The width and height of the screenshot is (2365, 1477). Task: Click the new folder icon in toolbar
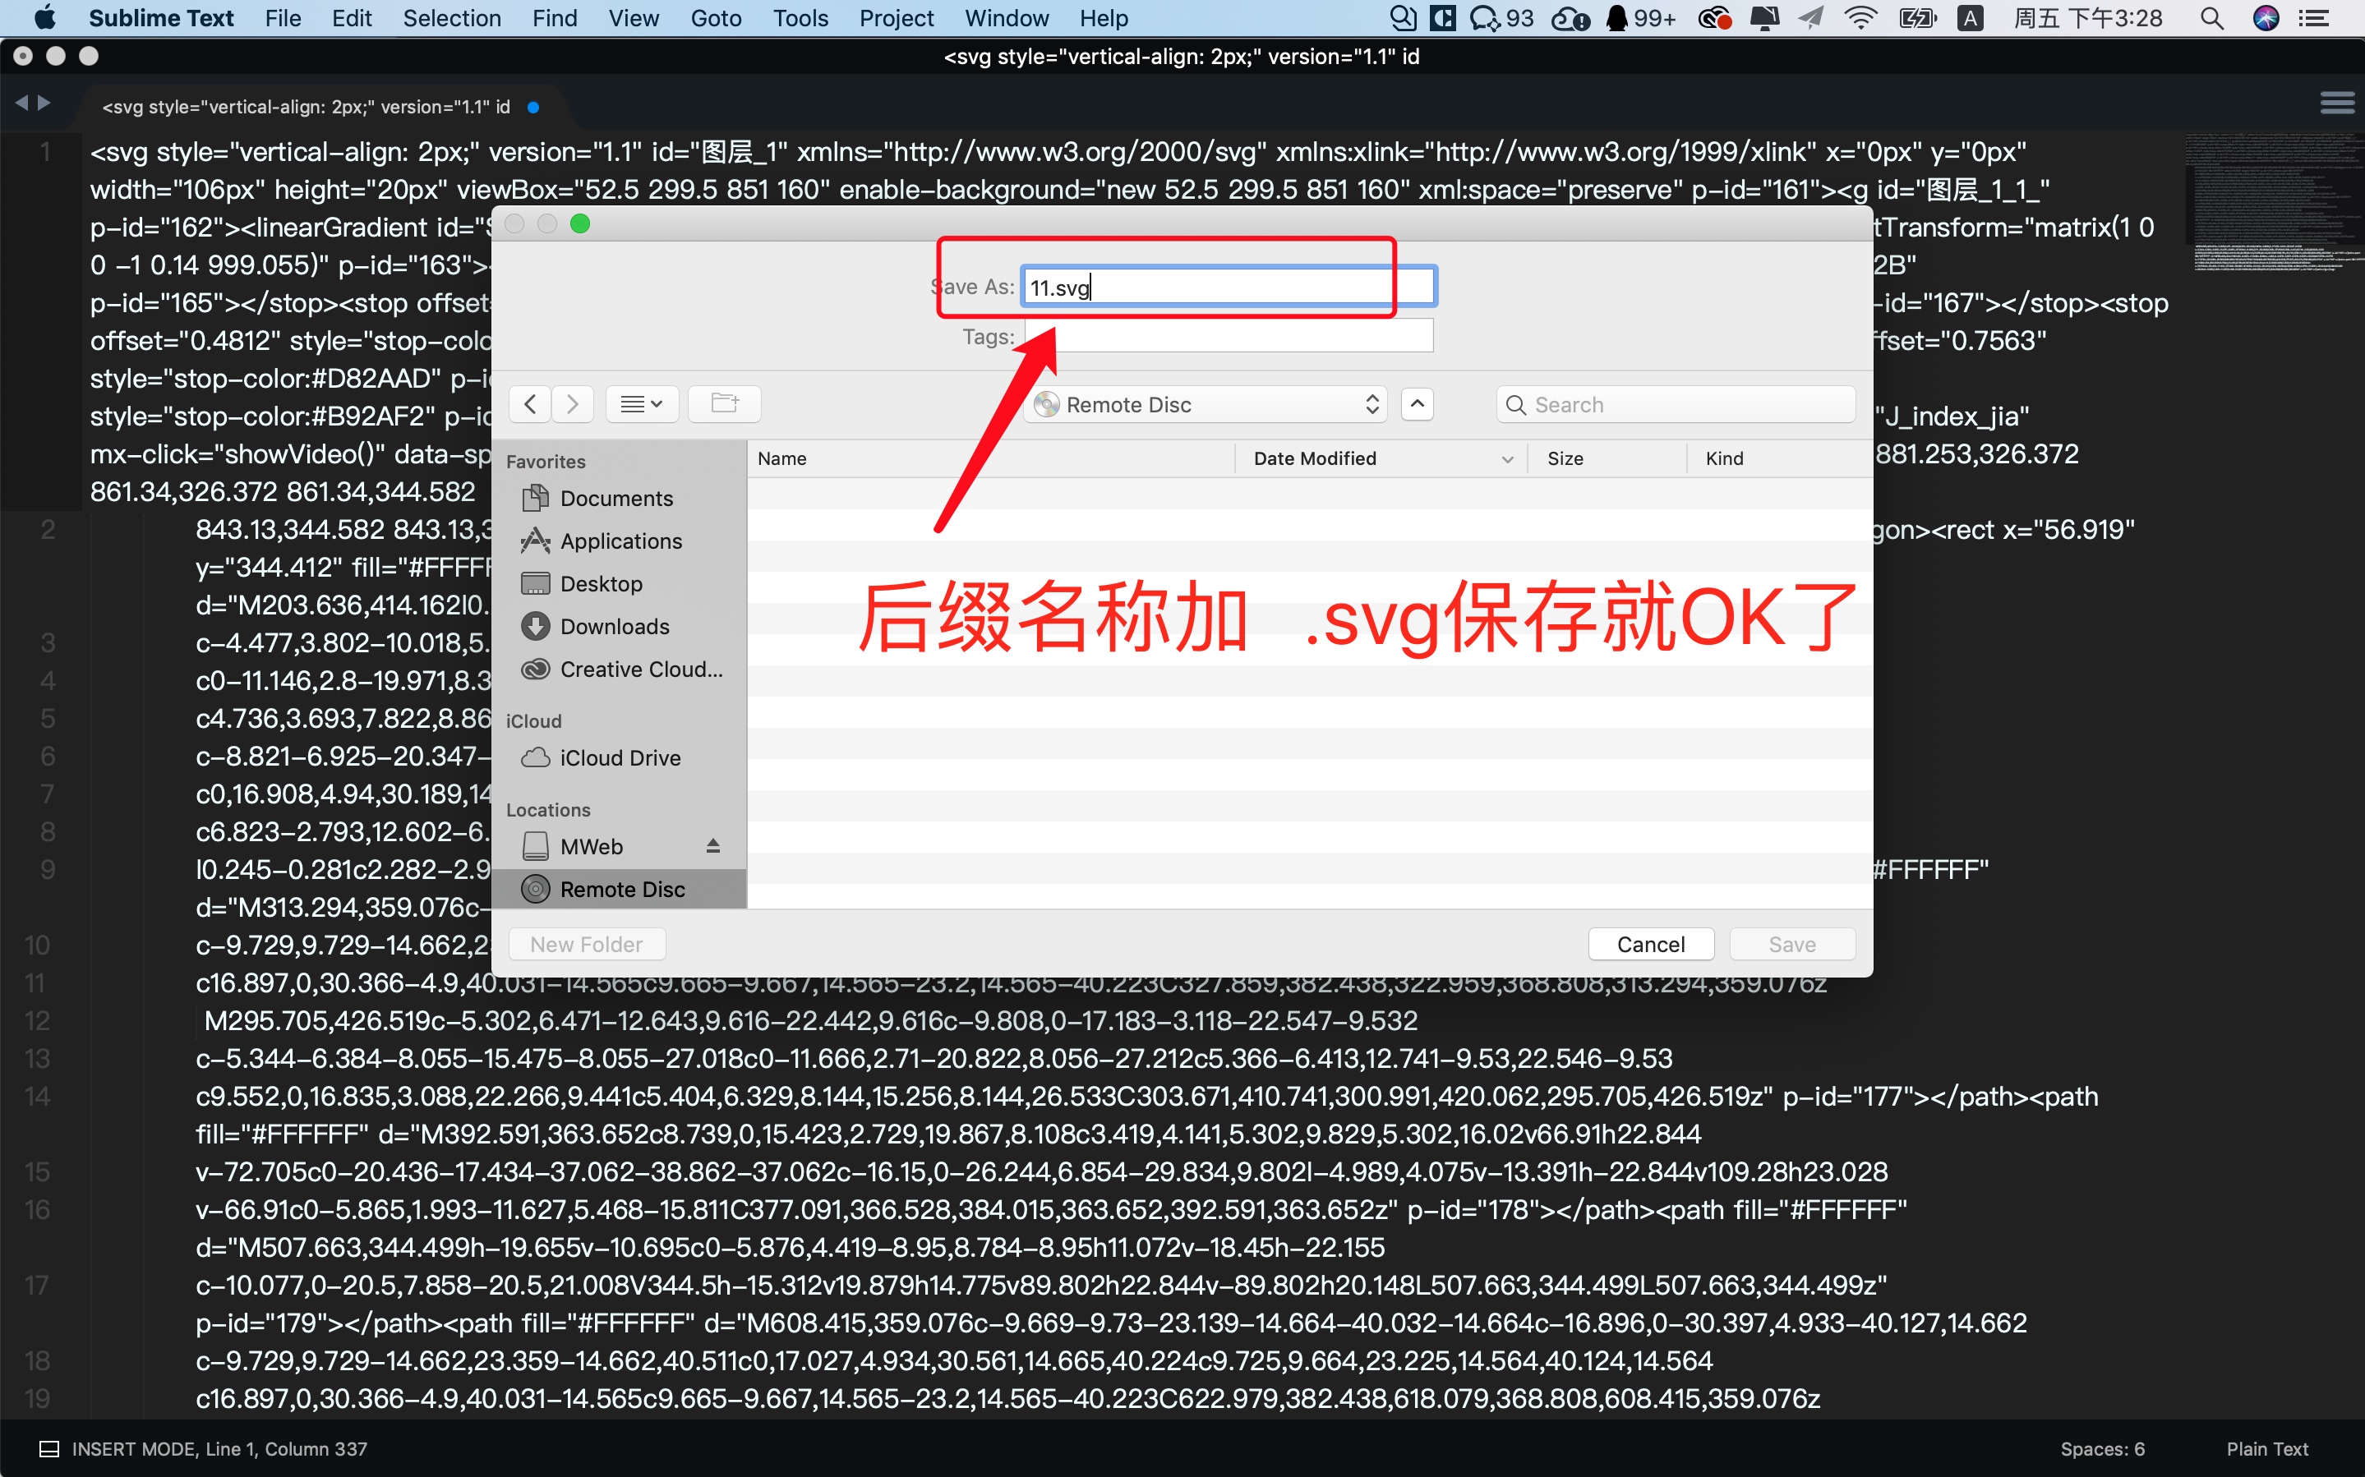[x=725, y=404]
